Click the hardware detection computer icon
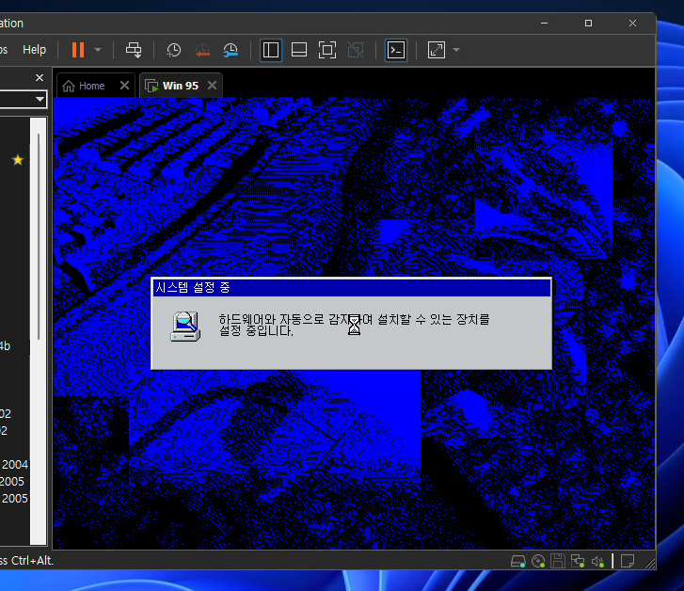 tap(185, 327)
